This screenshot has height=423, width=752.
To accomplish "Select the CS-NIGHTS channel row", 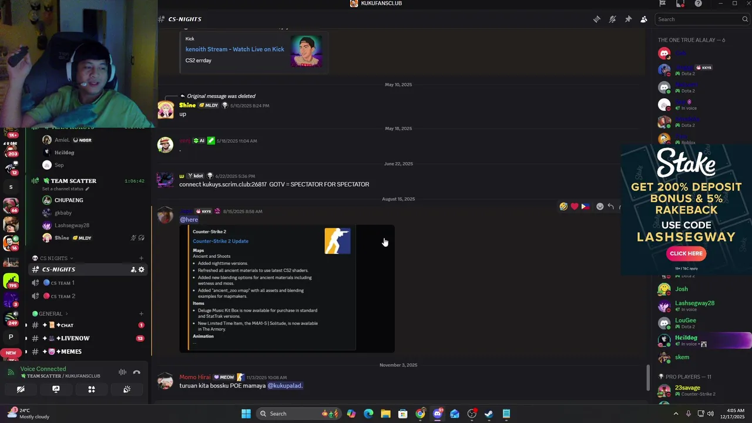I will pos(88,270).
